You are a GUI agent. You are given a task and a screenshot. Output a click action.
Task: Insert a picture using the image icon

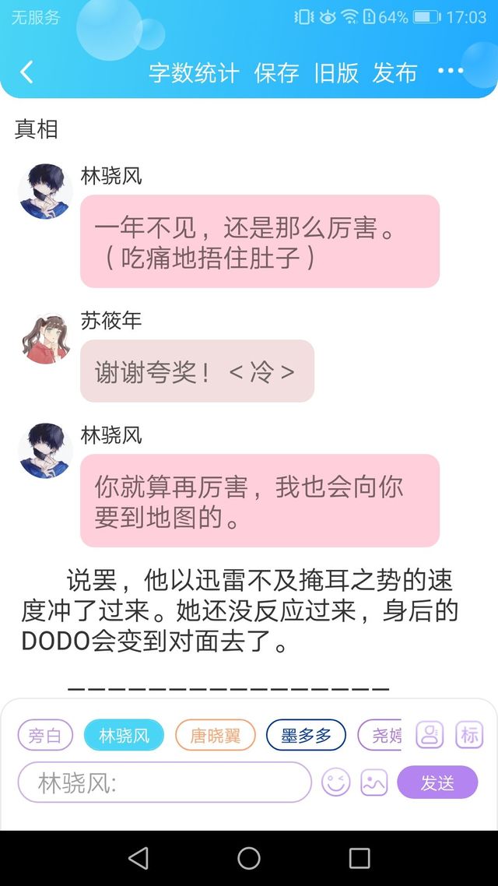(x=373, y=782)
